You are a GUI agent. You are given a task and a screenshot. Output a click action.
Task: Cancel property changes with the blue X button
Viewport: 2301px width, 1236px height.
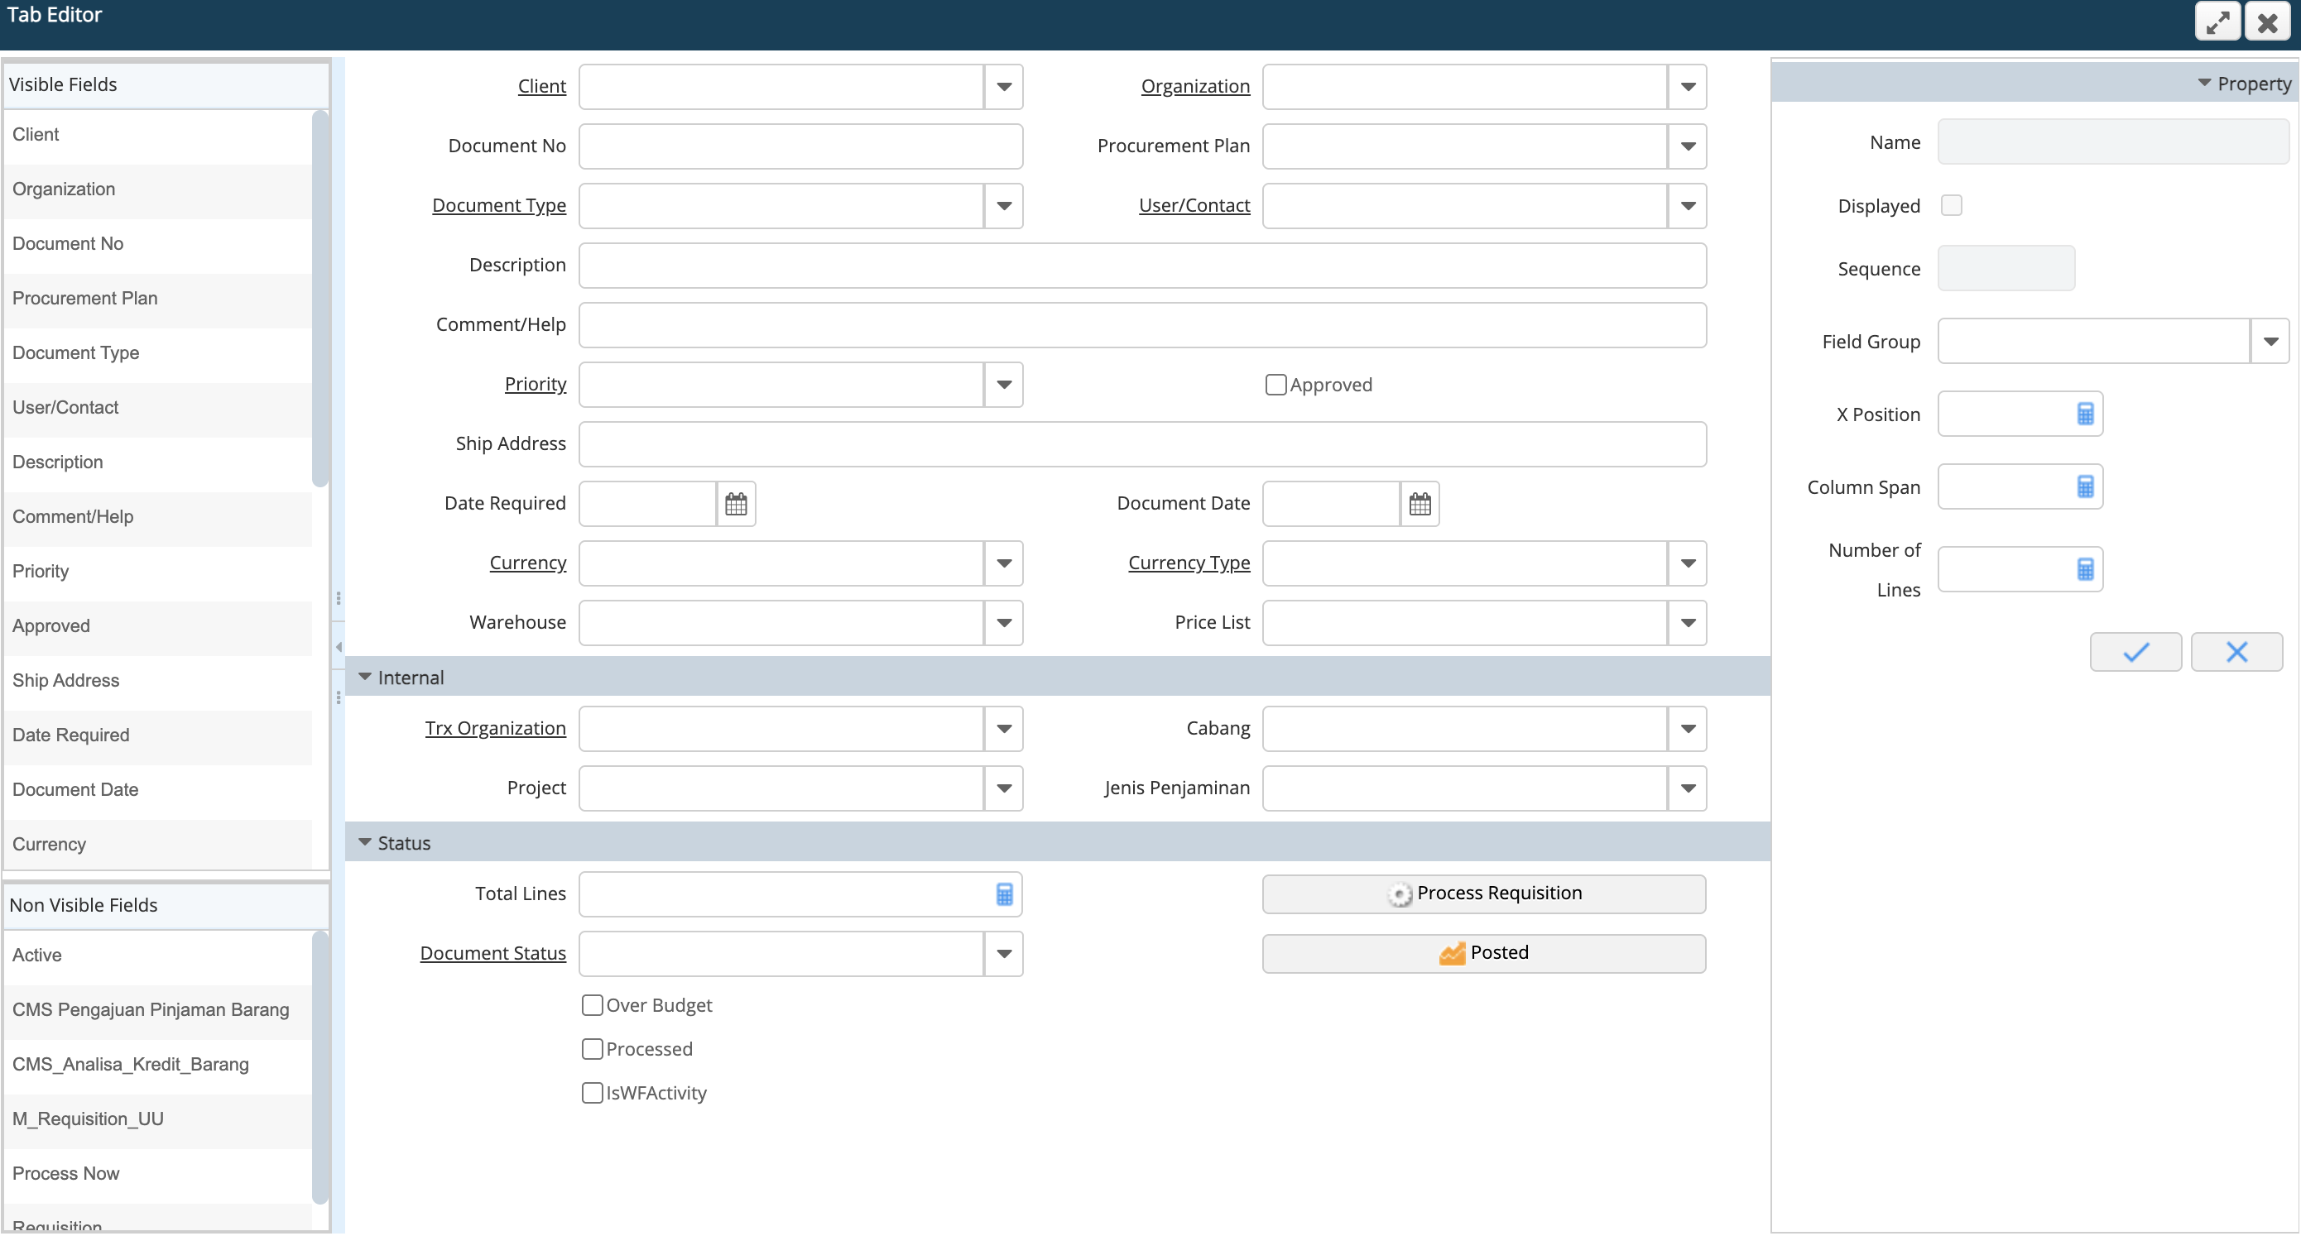pos(2236,652)
